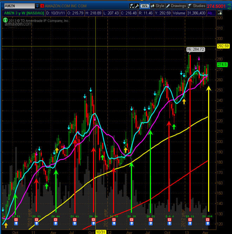Click the phone icon under $-0.6
Image resolution: width=232 pixels, height=234 pixels.
[x=170, y=220]
